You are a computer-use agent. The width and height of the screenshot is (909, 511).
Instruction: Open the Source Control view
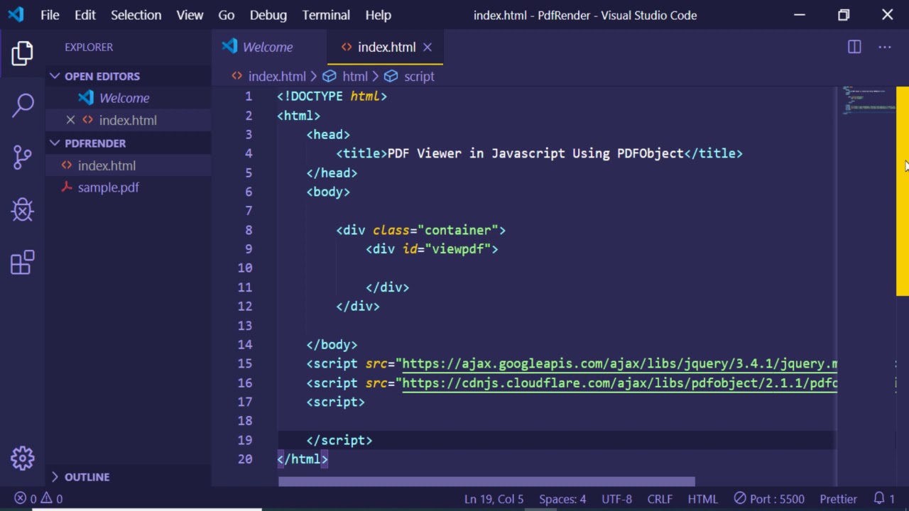point(23,157)
